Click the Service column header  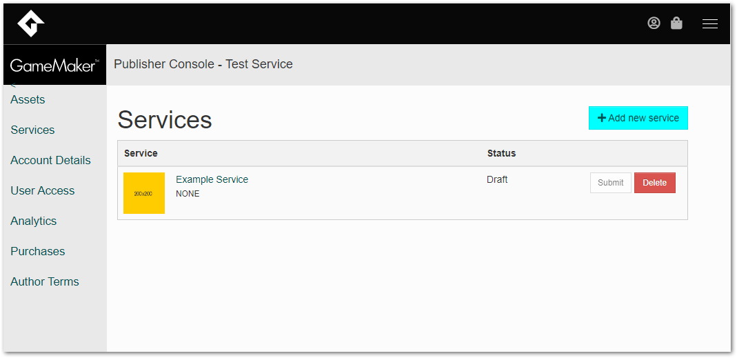coord(141,153)
